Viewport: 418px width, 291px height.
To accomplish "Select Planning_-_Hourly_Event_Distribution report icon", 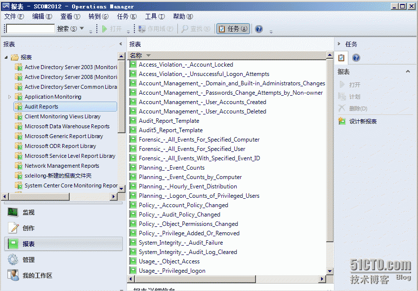I will [133, 186].
